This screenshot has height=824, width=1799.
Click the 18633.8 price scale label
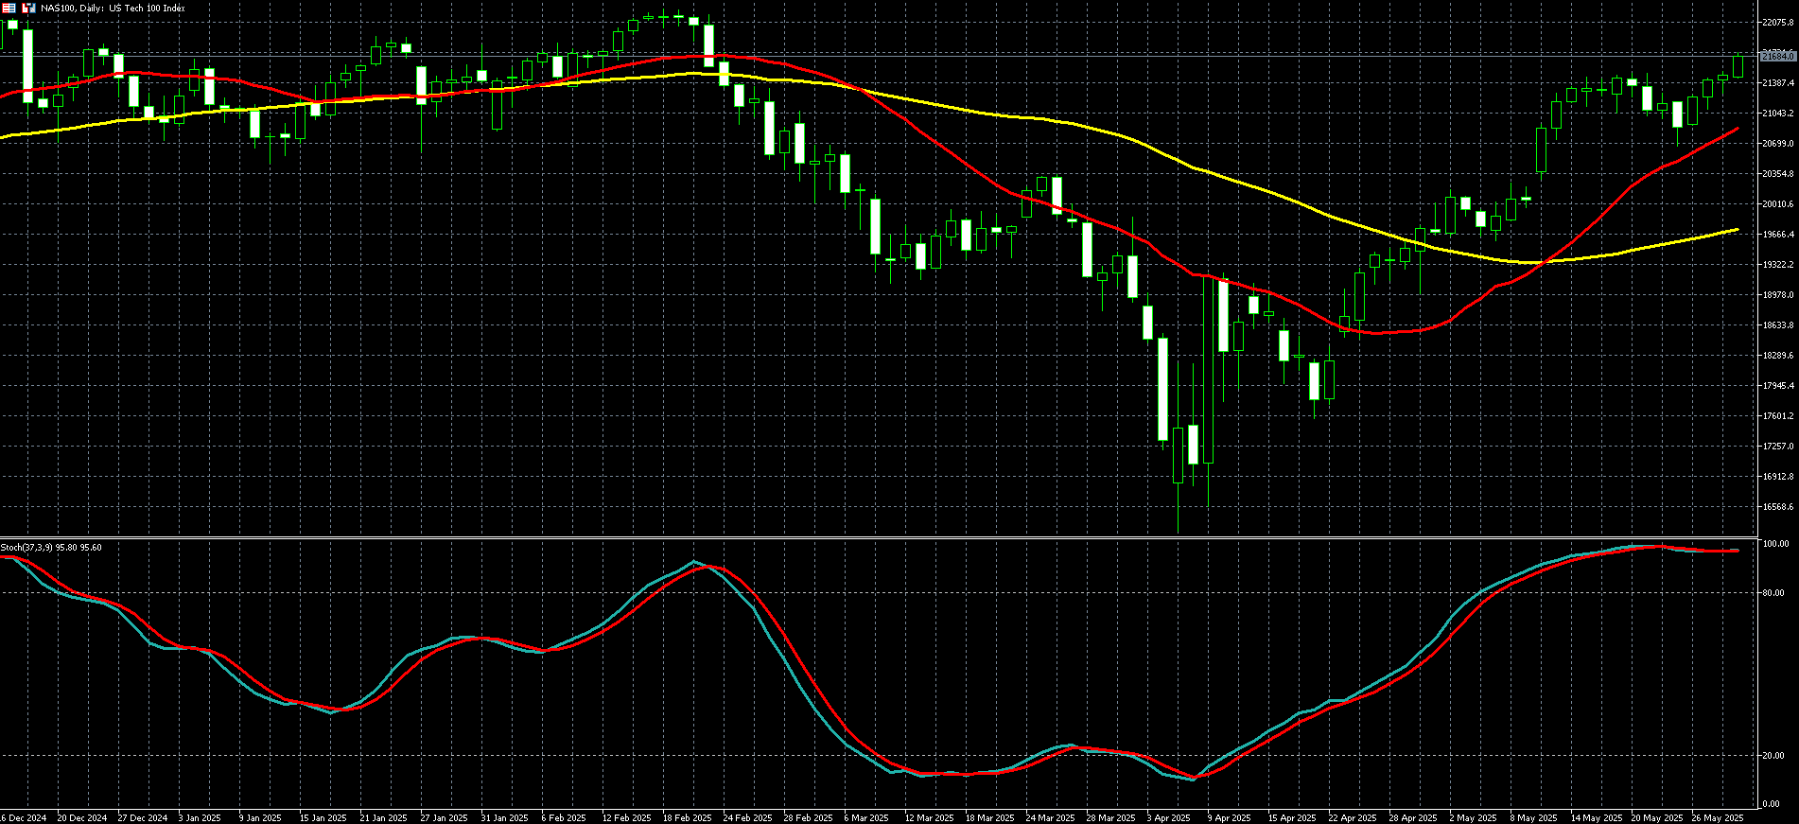[1777, 325]
